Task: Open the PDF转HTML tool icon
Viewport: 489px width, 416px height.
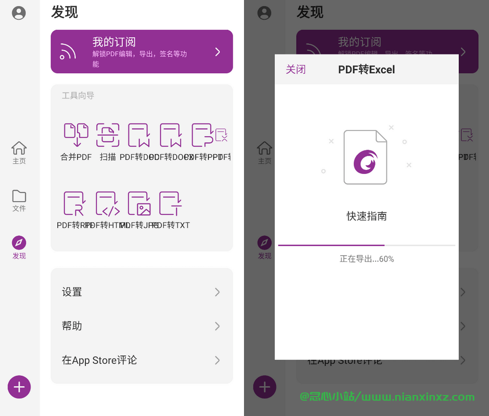Action: [107, 204]
